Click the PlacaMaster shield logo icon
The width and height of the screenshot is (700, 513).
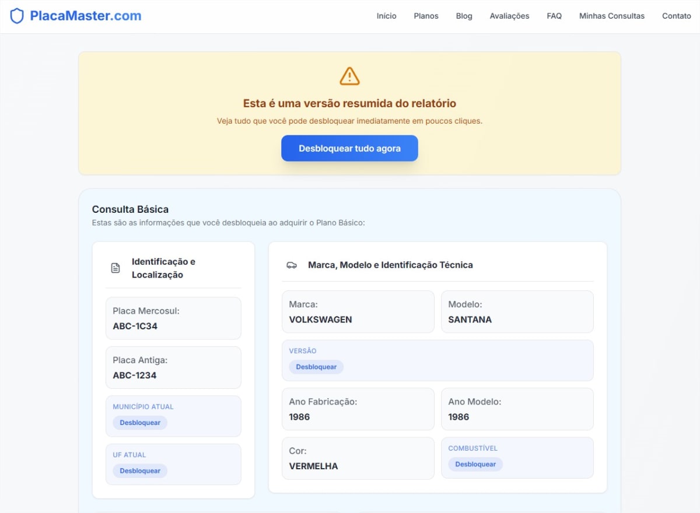(17, 16)
